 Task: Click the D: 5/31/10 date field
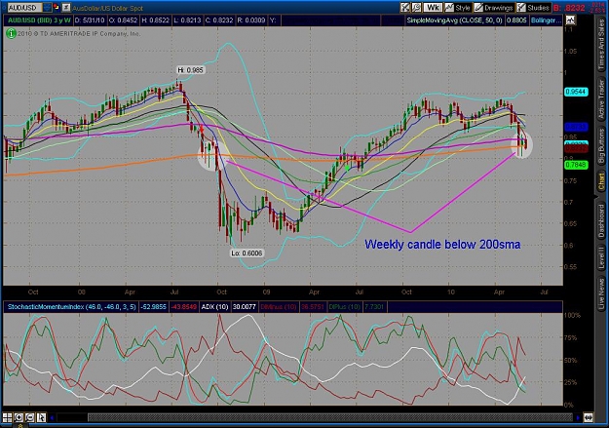(x=90, y=19)
